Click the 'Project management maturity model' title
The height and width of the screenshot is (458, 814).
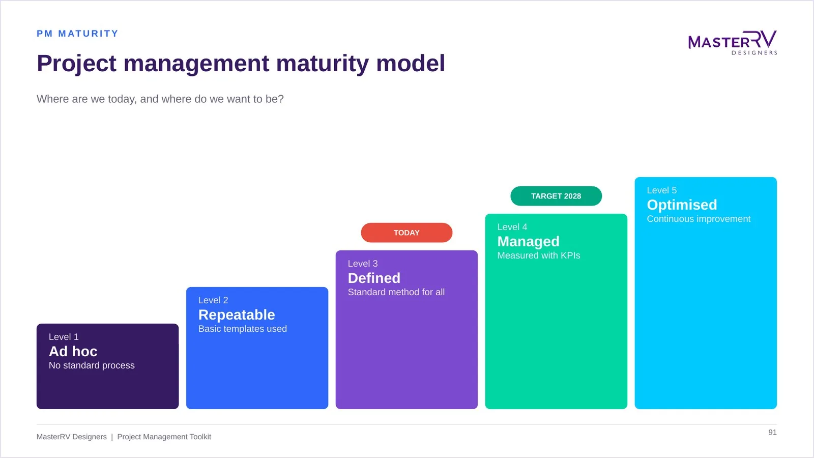241,64
